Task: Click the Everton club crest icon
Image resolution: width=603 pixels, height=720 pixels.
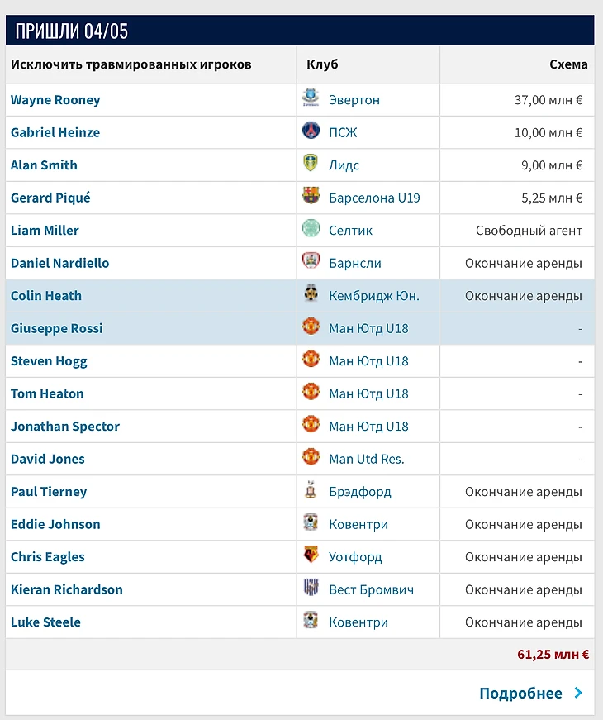Action: coord(311,99)
